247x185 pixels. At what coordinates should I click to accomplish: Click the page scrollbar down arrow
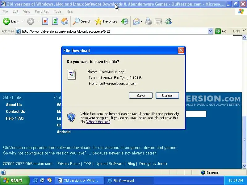[244, 166]
